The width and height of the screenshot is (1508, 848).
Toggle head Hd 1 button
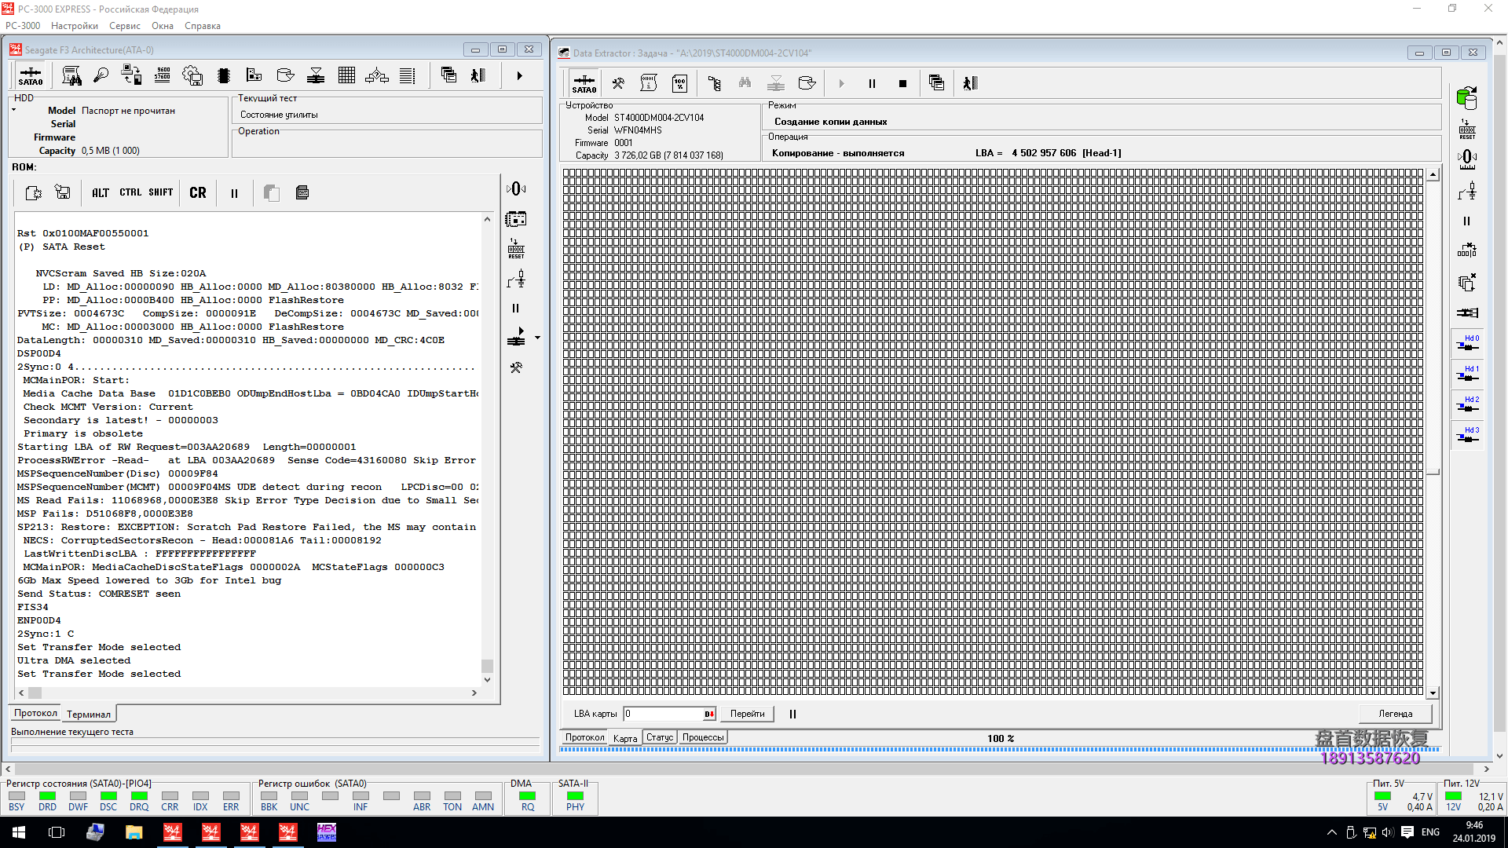(1467, 374)
